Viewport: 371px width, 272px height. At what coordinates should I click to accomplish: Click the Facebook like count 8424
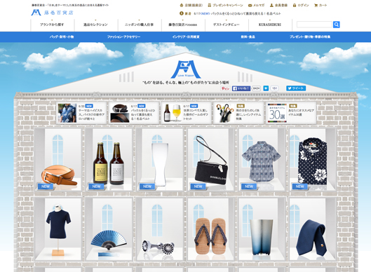(x=256, y=88)
